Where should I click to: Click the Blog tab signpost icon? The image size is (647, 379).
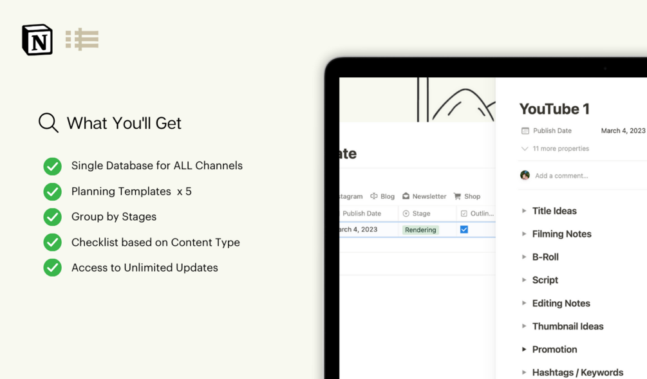[x=374, y=196]
